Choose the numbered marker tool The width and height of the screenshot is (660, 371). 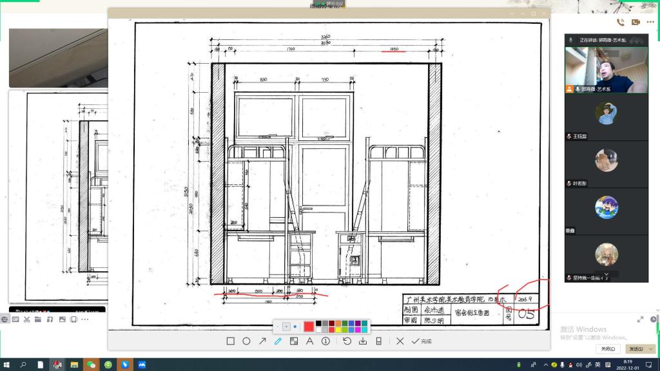pyautogui.click(x=325, y=341)
